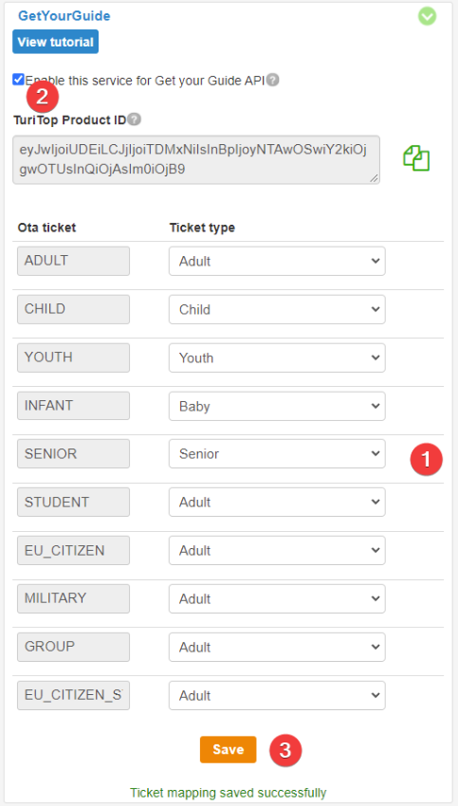Open ticket type dropdown for EU_CITIZEN_S row
Image resolution: width=458 pixels, height=806 pixels.
(277, 695)
